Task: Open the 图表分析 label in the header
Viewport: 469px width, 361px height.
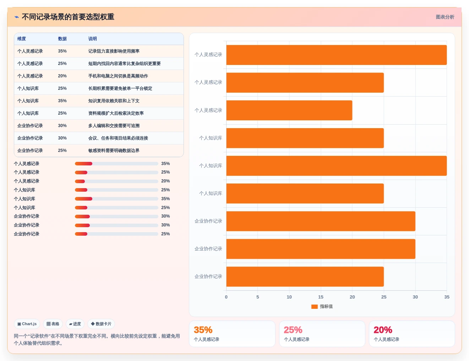Action: pyautogui.click(x=445, y=17)
